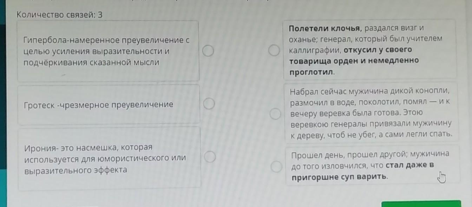The width and height of the screenshot is (472, 207).
Task: Click the connector circle beside the 'Прошел день' quote
Action: 276,167
